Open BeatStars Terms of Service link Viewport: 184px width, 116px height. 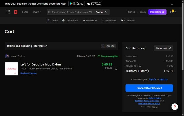point(147,101)
